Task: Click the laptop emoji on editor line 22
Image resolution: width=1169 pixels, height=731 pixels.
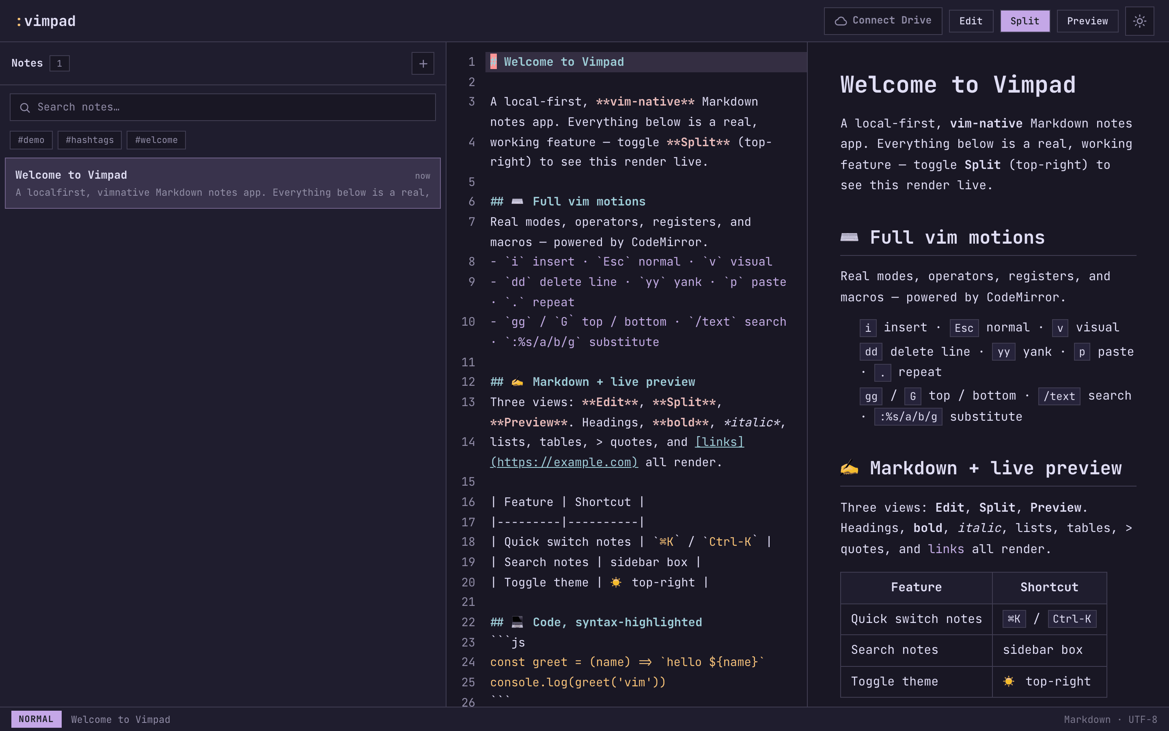Action: (x=517, y=622)
